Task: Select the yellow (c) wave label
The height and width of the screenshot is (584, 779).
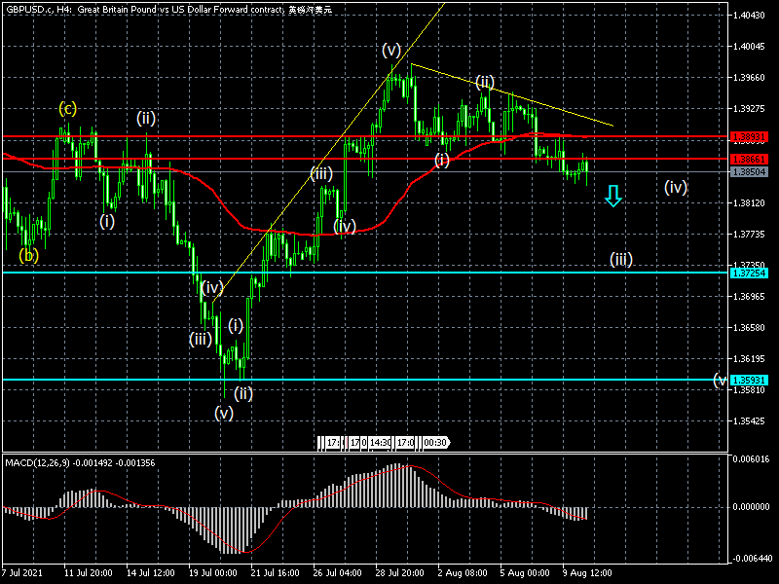Action: coord(67,108)
